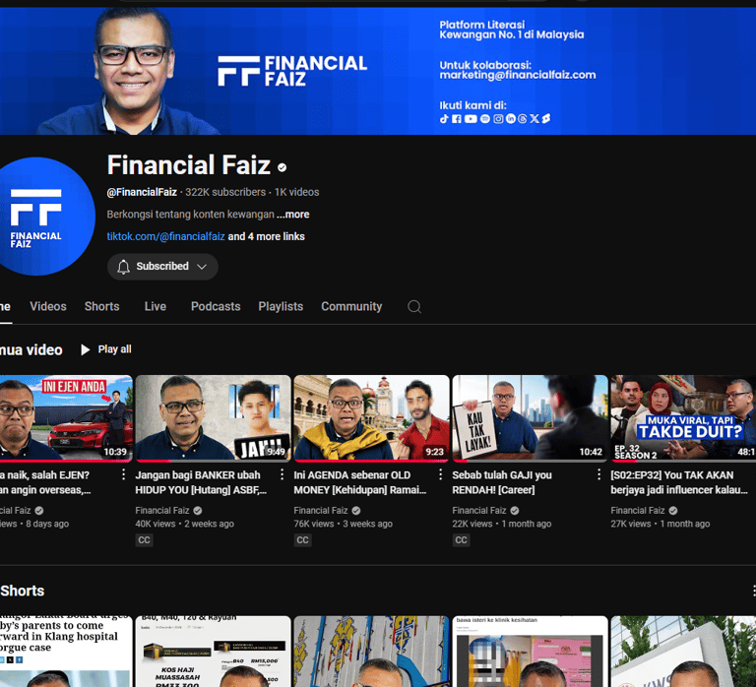The width and height of the screenshot is (756, 687).
Task: Click the Spotify icon in the banner
Action: click(485, 118)
